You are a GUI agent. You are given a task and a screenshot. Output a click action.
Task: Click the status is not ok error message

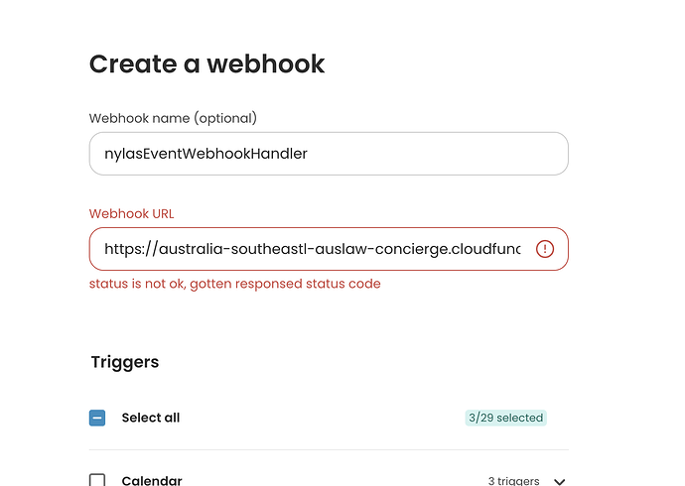235,284
